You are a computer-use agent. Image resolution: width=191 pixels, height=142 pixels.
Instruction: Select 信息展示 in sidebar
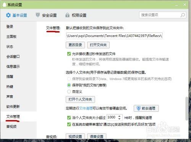[x=13, y=67]
